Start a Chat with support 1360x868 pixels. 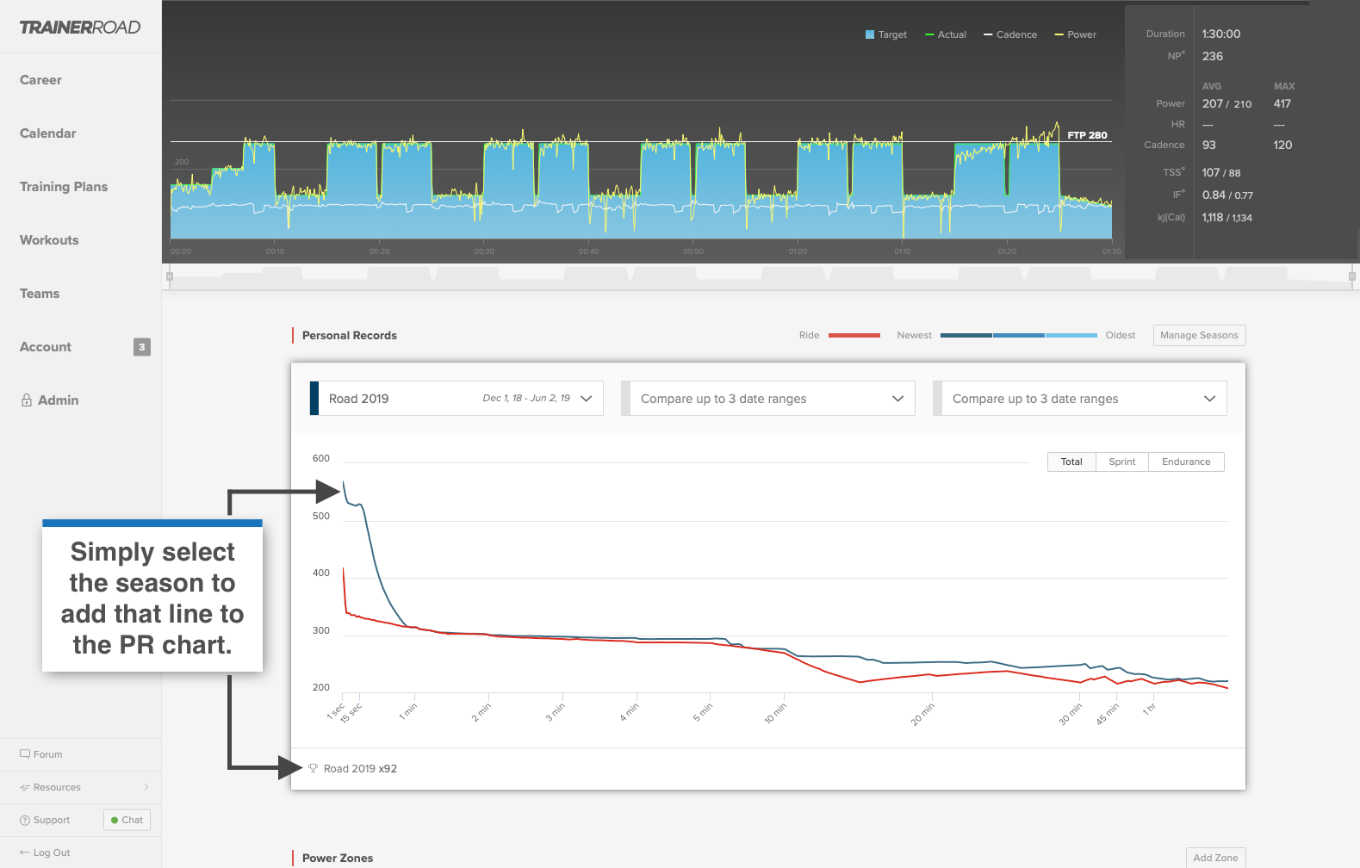[x=127, y=820]
